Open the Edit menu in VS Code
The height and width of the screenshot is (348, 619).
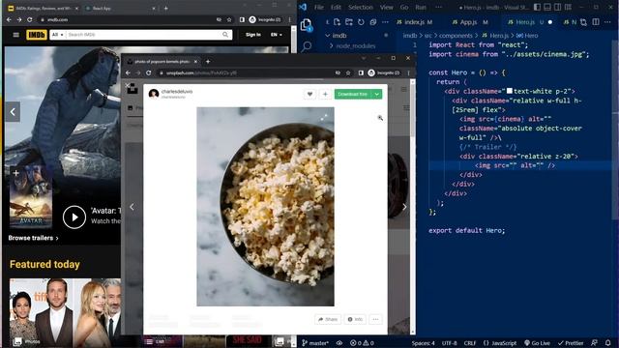[x=336, y=7]
